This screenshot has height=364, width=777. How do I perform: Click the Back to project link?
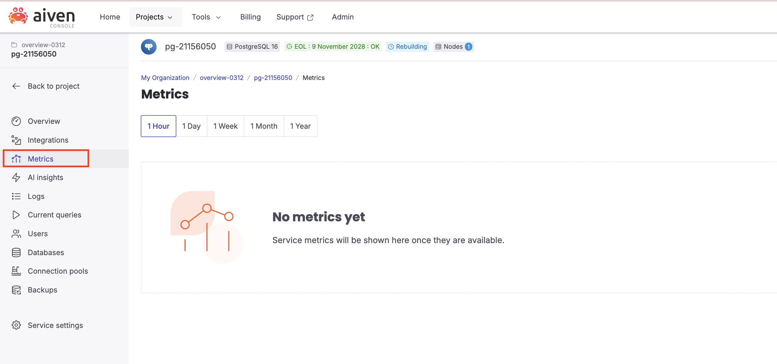point(54,86)
